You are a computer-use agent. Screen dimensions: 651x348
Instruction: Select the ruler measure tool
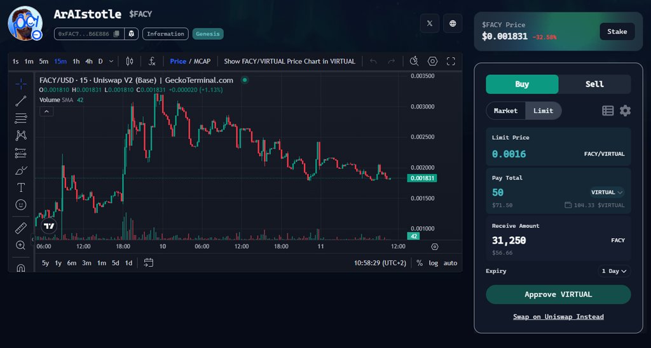click(21, 228)
